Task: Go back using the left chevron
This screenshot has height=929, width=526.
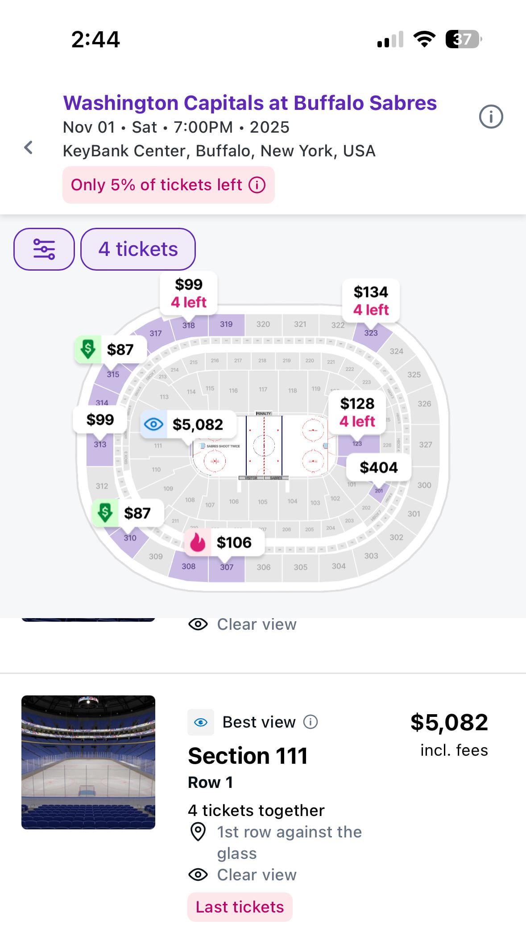Action: pos(29,147)
